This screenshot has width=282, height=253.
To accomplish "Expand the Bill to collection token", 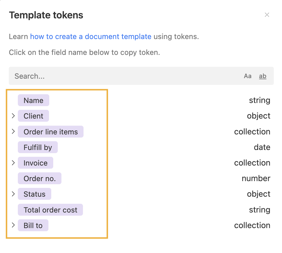I will tap(13, 225).
